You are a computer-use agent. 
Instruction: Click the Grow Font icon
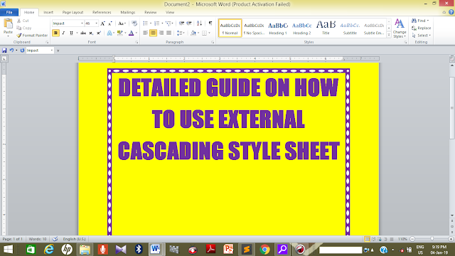coord(102,23)
